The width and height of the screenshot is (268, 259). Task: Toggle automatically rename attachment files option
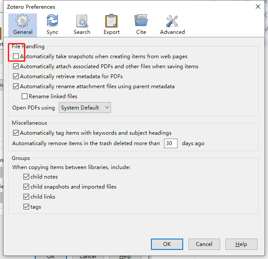[16, 86]
